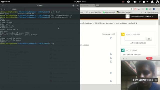Tick the fourth activity completion checkbox
Screen dimensions: 160x90
tap(111, 61)
